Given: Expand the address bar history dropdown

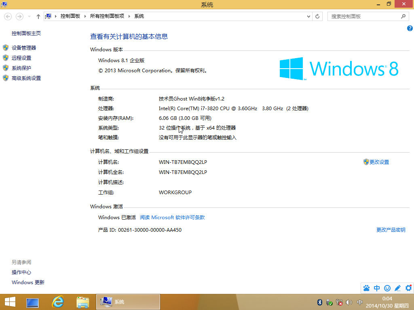Looking at the screenshot, I should point(308,16).
